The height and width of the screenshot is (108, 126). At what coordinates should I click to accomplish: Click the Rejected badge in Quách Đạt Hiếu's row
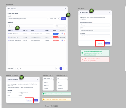tap(56, 37)
